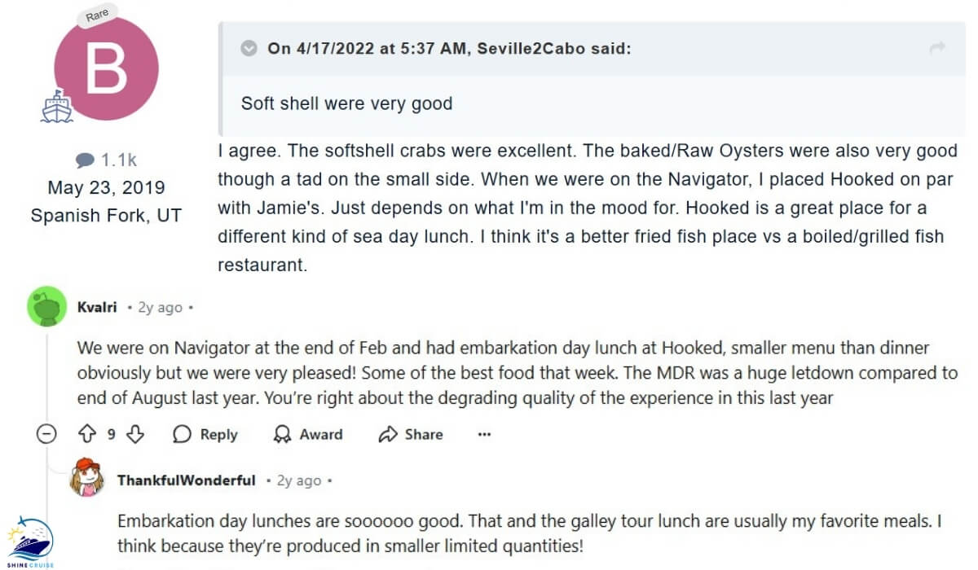Image resolution: width=978 pixels, height=570 pixels.
Task: Open Kvalri's user profile link
Action: (x=97, y=308)
